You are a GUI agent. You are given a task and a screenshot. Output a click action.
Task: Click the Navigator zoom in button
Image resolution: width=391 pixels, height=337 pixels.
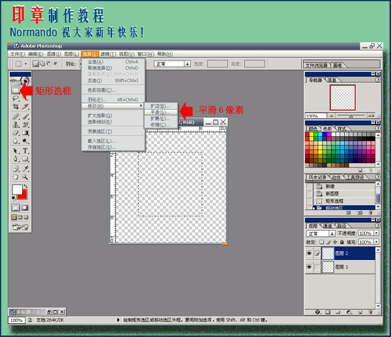[x=371, y=115]
